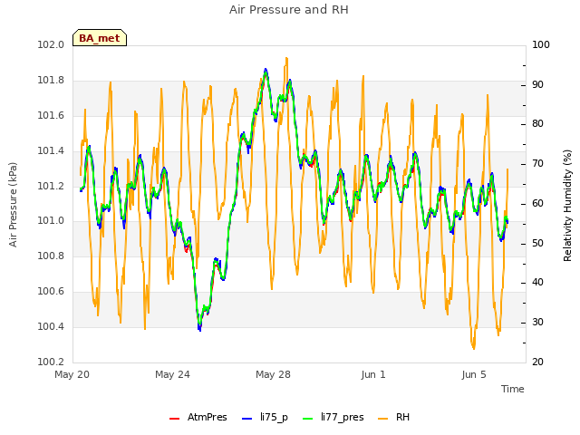
Task: Click the May 24 date tick label
Action: 172,374
